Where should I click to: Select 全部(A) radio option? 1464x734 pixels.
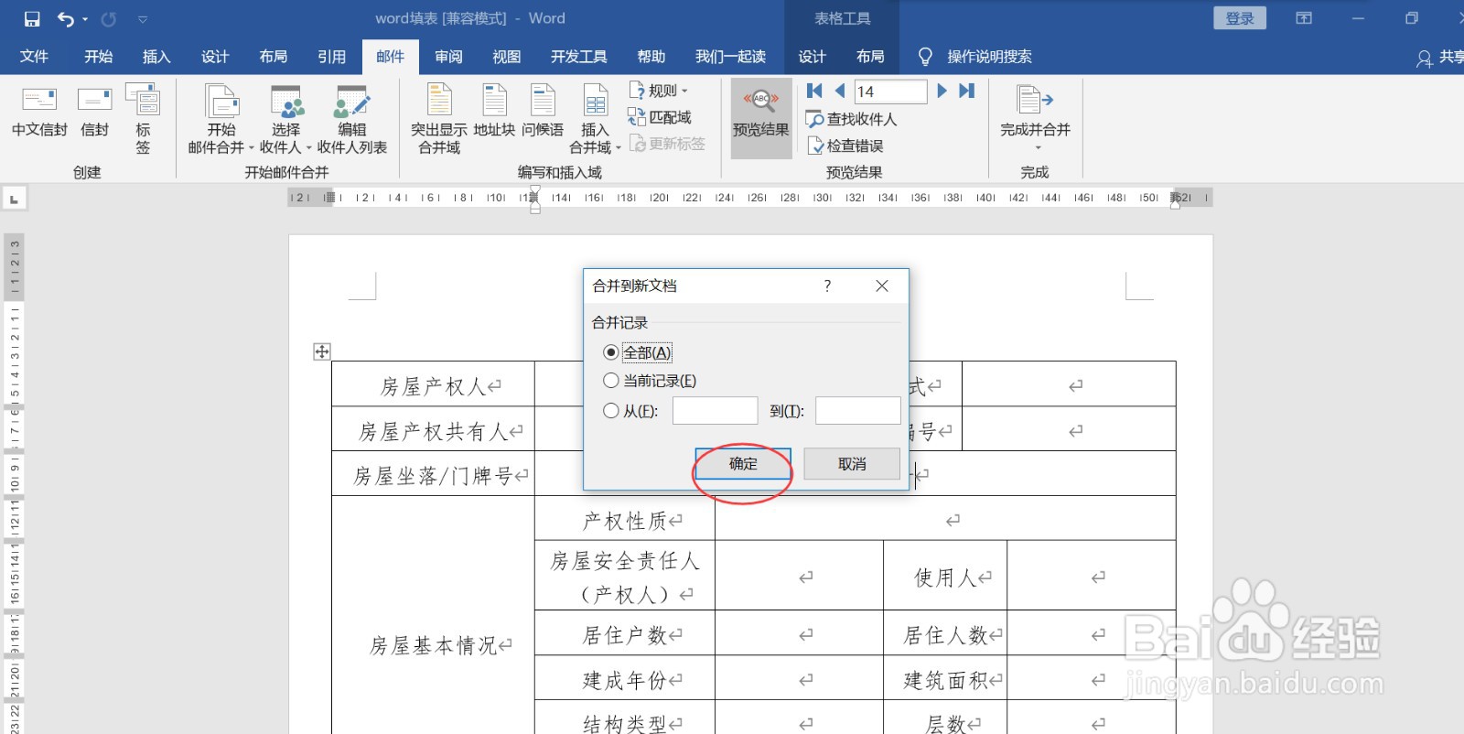[638, 352]
